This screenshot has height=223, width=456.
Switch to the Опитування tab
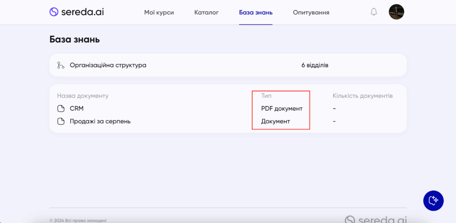click(311, 12)
